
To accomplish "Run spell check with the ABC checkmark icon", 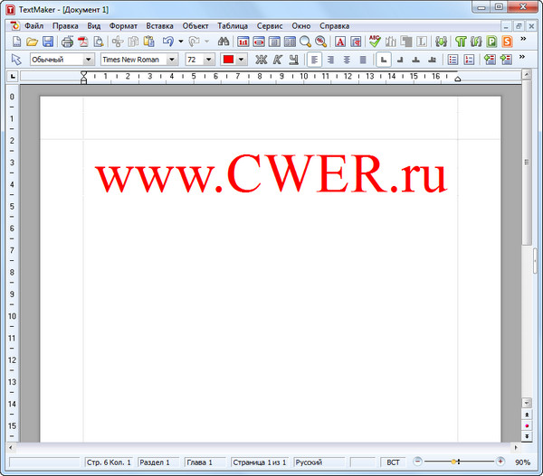I will click(375, 42).
